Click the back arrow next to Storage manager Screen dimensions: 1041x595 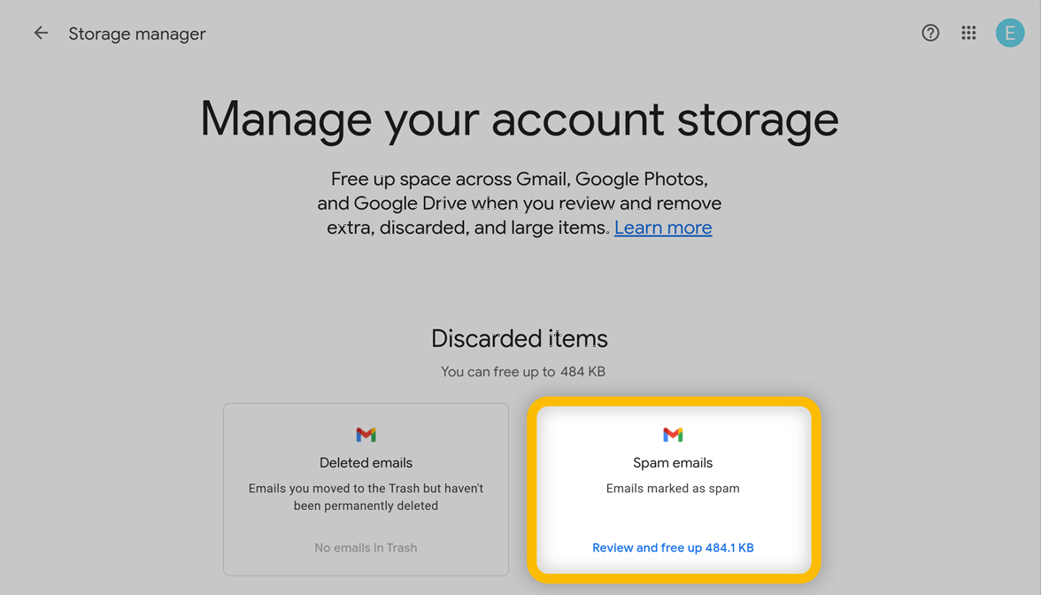41,34
